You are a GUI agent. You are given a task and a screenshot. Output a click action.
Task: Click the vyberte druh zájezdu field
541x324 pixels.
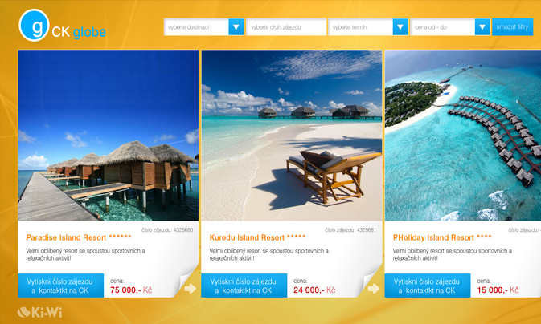[x=286, y=26]
